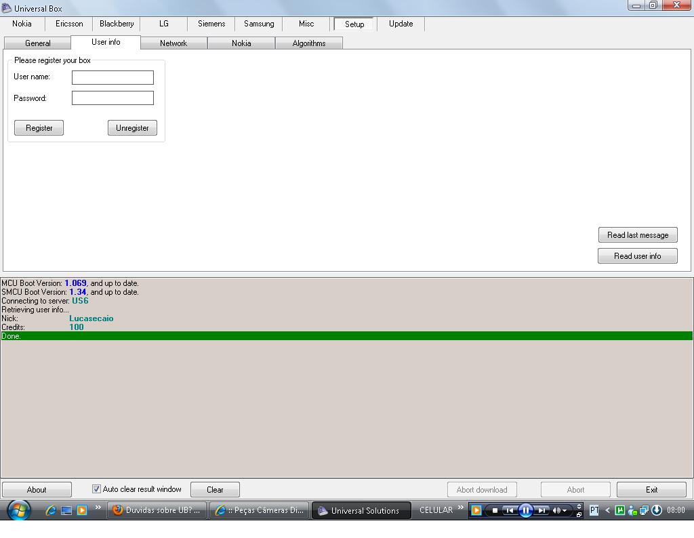This screenshot has width=694, height=538.
Task: Select the User info sub-tab
Action: point(106,42)
